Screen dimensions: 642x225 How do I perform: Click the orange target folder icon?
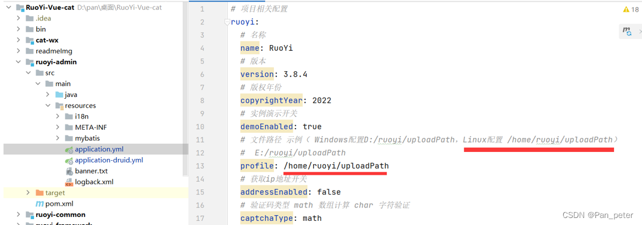(39, 193)
